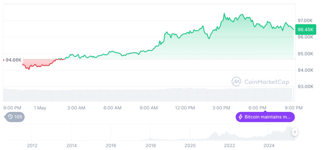
Task: Grab the range handle on the history navigator
Action: tap(295, 132)
